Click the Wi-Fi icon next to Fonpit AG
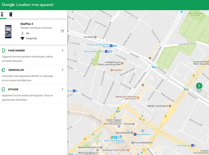This screenshot has height=155, width=209. click(22, 38)
